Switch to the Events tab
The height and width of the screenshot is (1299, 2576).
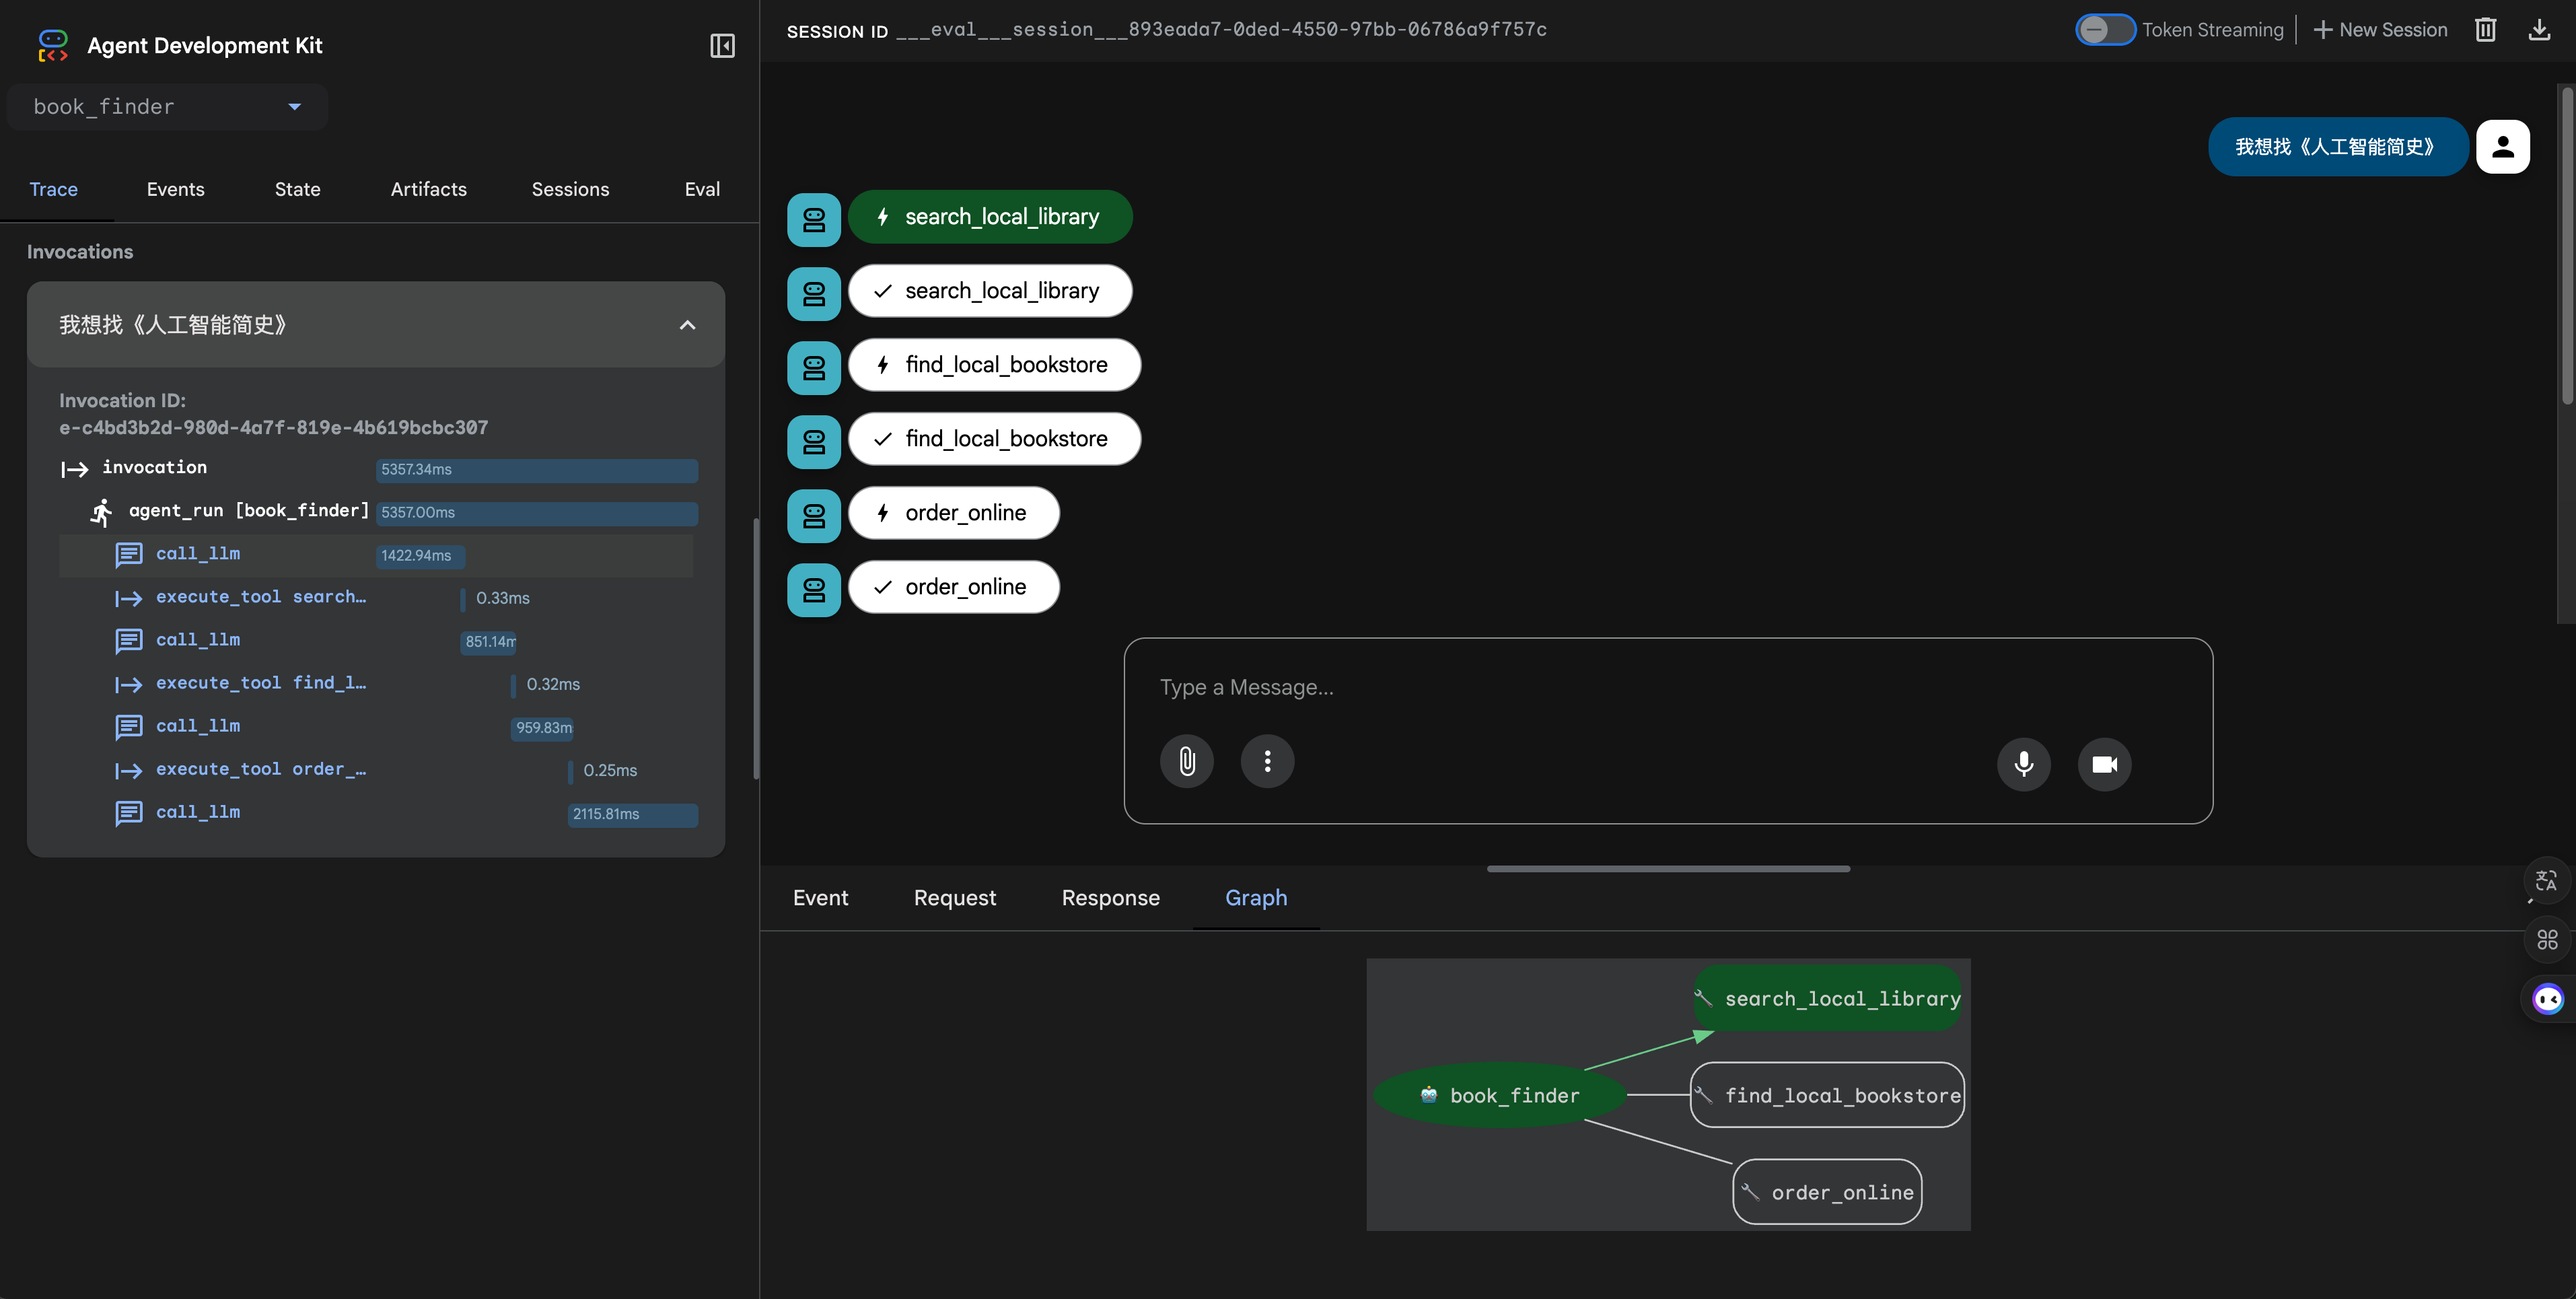[175, 189]
